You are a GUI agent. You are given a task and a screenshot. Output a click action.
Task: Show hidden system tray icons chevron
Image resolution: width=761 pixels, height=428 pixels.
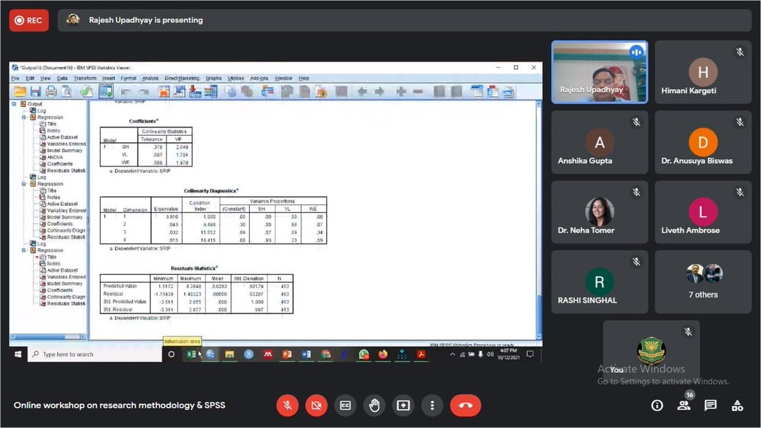[x=453, y=354]
